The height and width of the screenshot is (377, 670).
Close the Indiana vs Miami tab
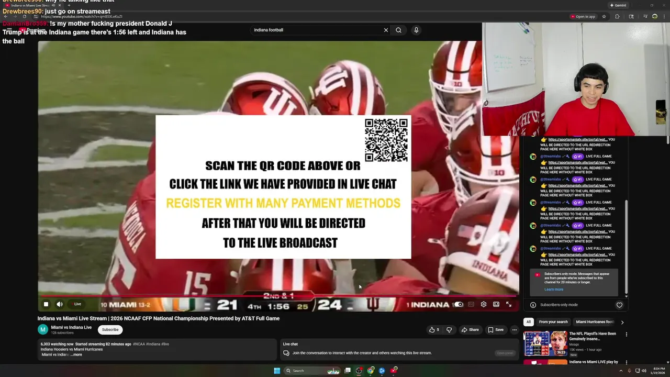tap(60, 5)
